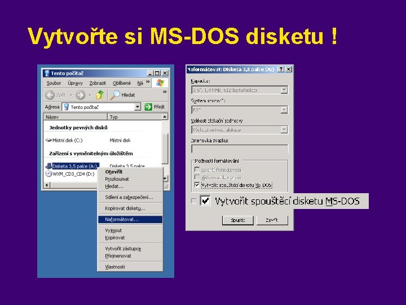Go up one folder level icon
Image resolution: width=406 pixels, height=305 pixels.
pos(100,95)
